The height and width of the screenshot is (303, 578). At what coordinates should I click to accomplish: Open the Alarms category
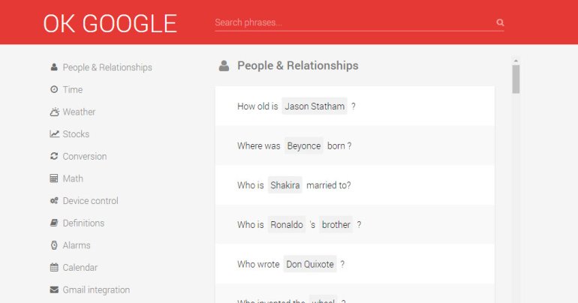(77, 245)
